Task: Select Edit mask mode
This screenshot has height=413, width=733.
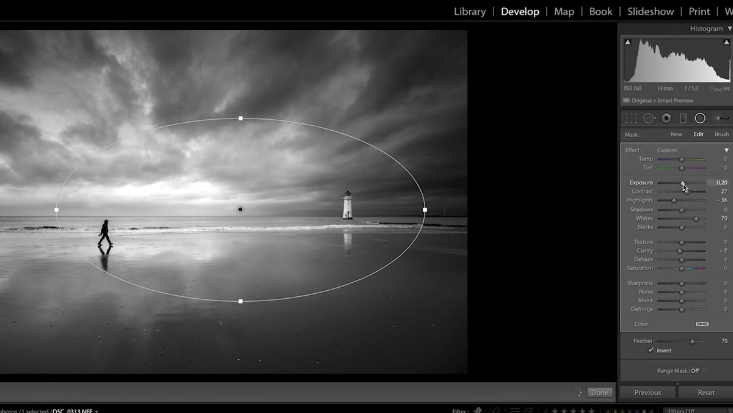Action: 698,134
